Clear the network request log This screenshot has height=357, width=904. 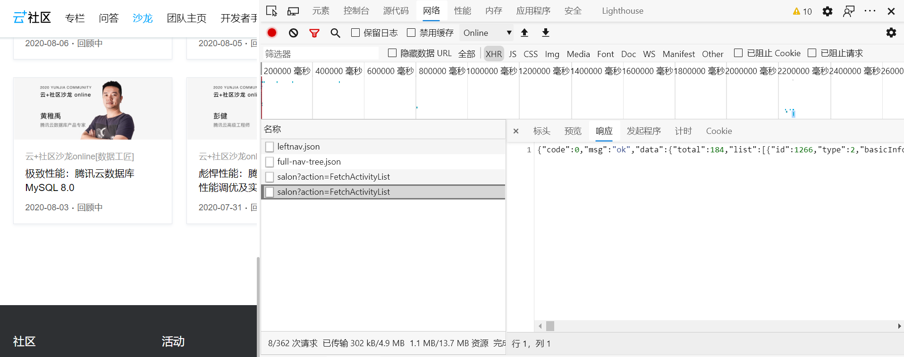(x=293, y=33)
